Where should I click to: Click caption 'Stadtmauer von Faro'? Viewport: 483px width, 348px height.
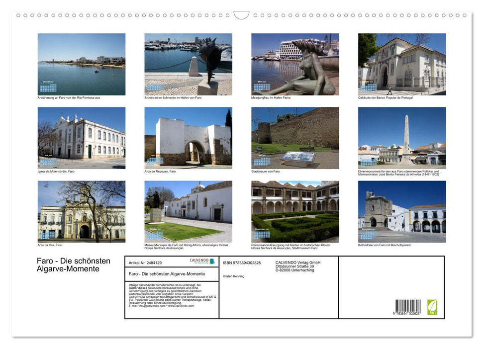tap(266, 171)
